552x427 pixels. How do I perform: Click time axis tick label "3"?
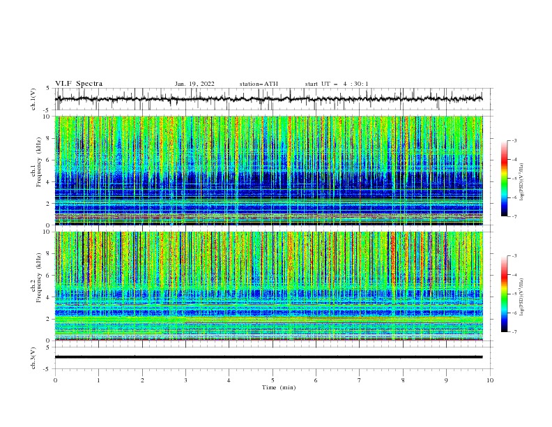coord(185,380)
